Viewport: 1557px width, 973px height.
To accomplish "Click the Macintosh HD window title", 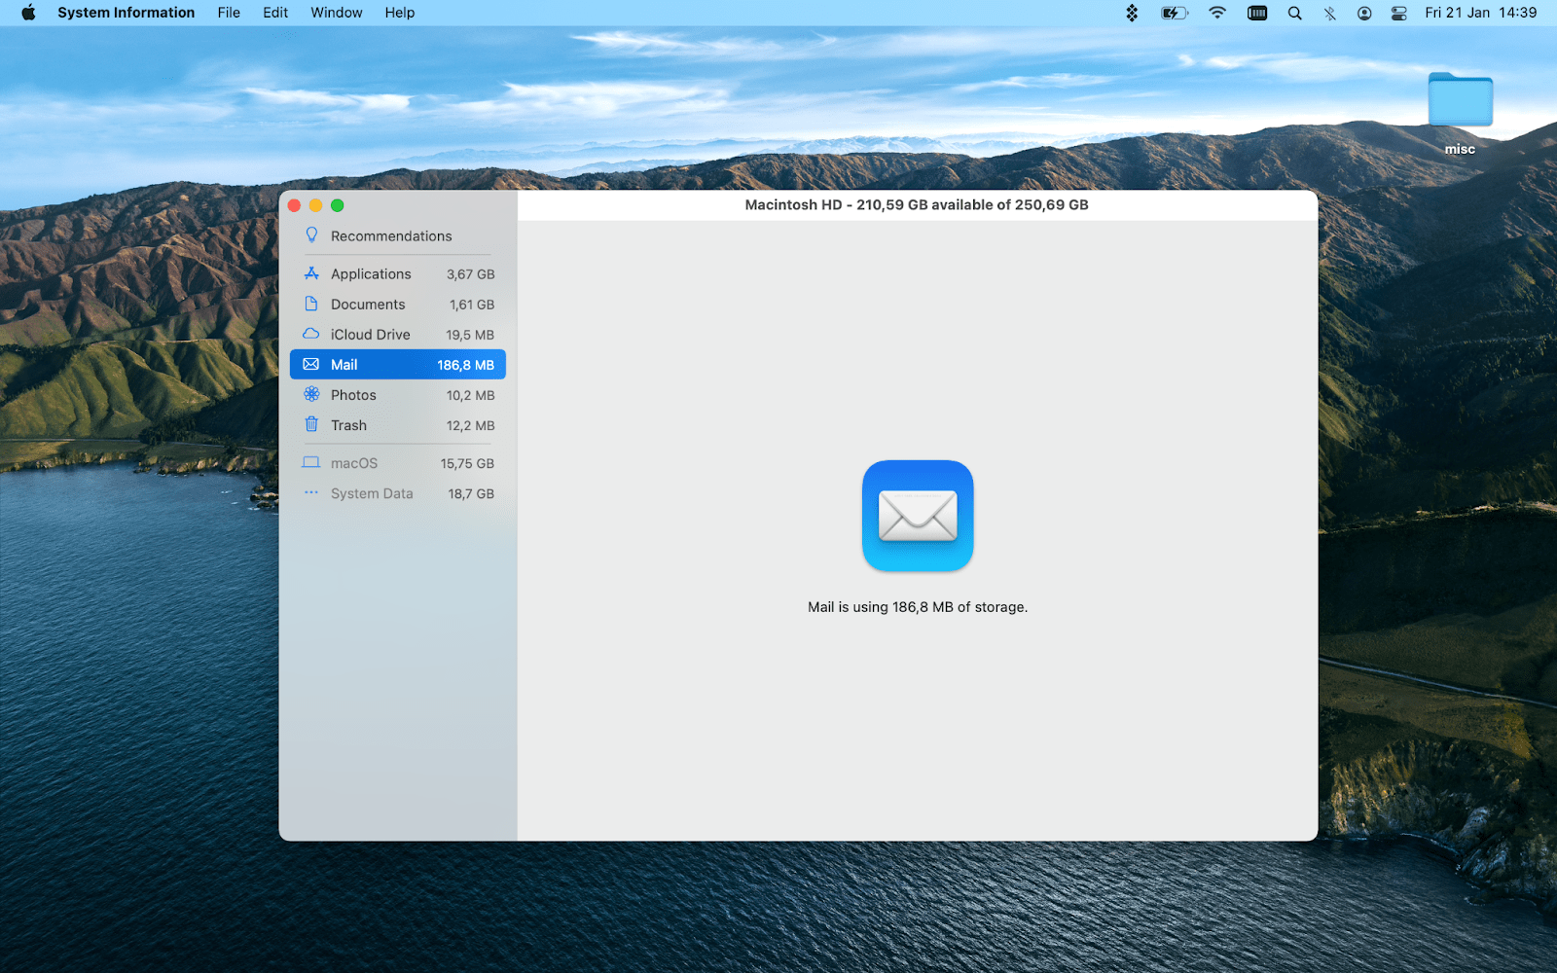I will (917, 204).
